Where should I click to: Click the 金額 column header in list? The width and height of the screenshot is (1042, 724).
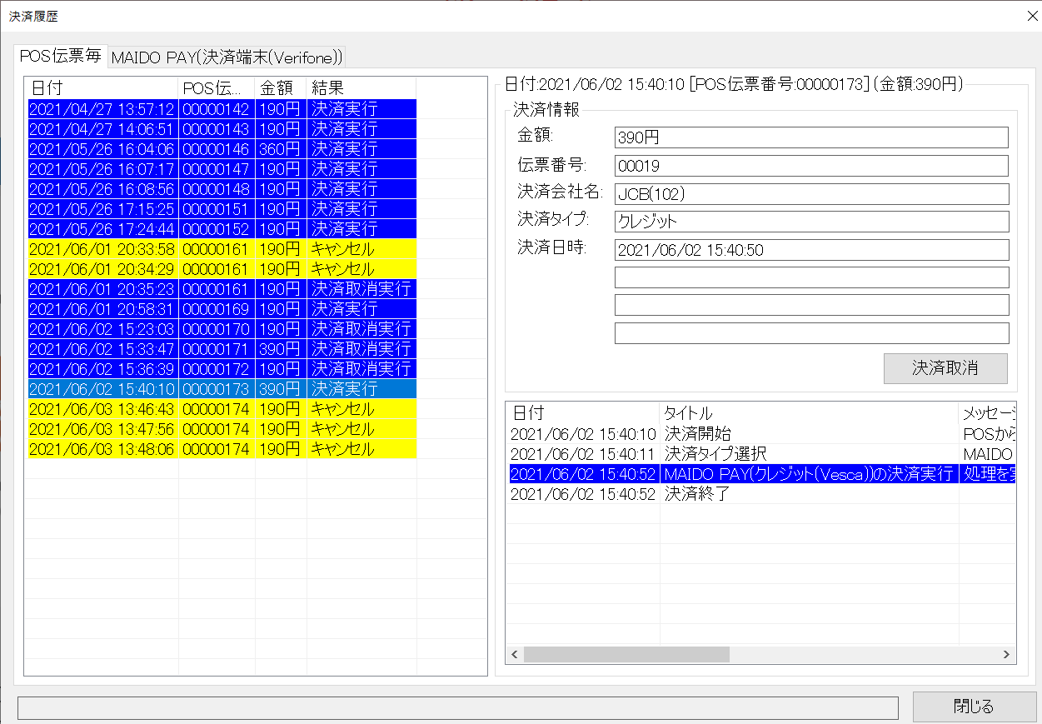pos(281,87)
